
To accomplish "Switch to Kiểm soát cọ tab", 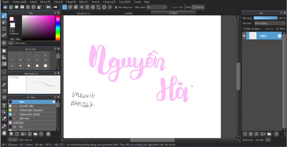I will coord(26,140).
